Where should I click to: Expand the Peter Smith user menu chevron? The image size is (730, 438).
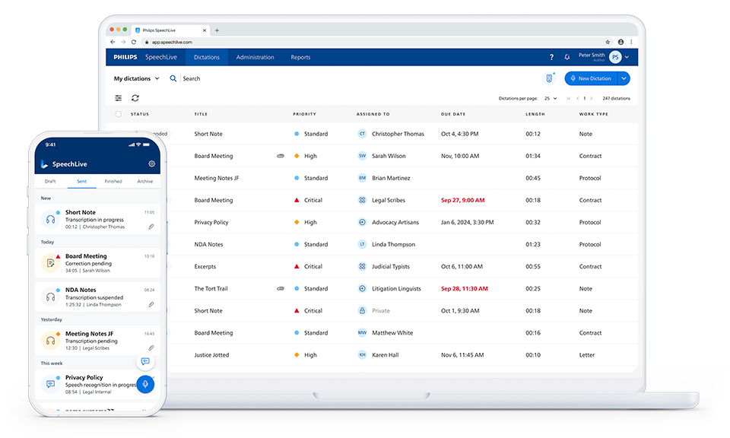pos(627,57)
